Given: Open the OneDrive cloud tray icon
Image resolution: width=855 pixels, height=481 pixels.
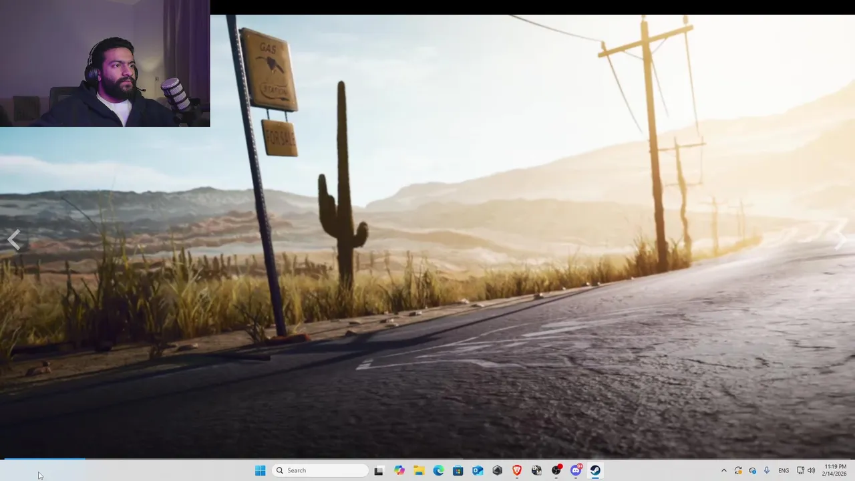Looking at the screenshot, I should [753, 470].
